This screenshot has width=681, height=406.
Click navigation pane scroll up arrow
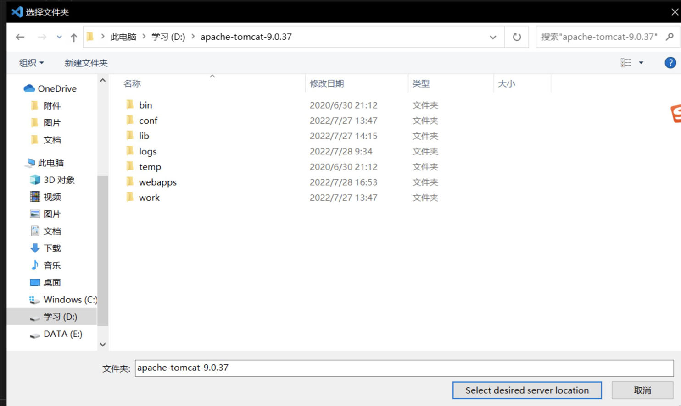[103, 80]
